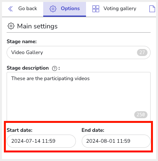
Task: Click the 27 character counter badge
Action: [142, 52]
